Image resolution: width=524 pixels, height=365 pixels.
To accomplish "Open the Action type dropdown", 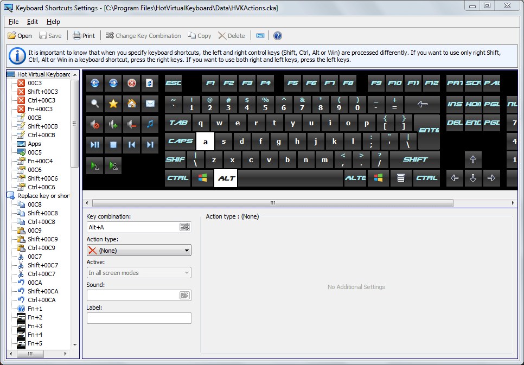I will (139, 251).
